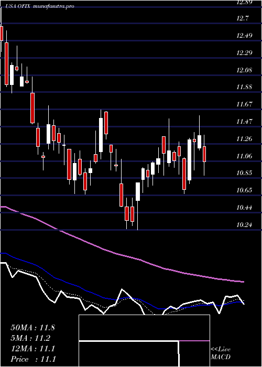Select the 12.29 price axis label

click(x=245, y=53)
